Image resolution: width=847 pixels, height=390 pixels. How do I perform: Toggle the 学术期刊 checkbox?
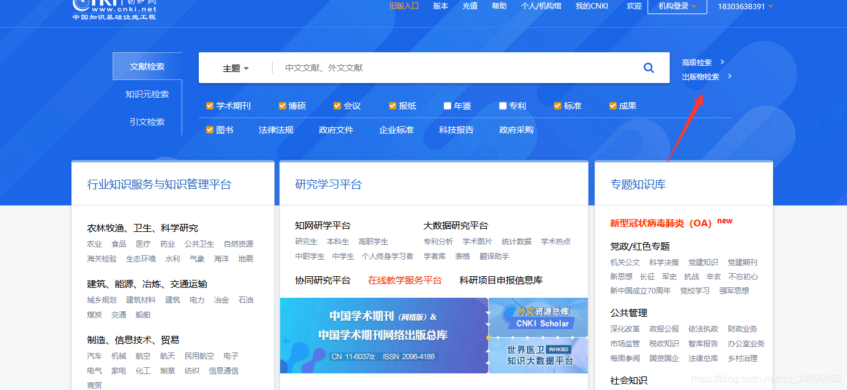[x=210, y=106]
